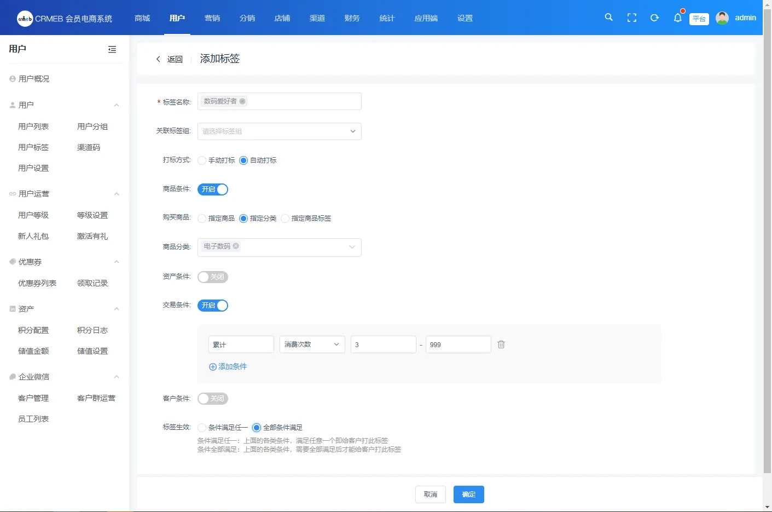Click the minimum value input showing 3
Image resolution: width=772 pixels, height=512 pixels.
click(x=383, y=344)
